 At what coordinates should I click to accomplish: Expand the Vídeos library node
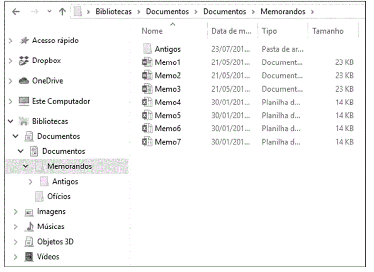tap(16, 257)
